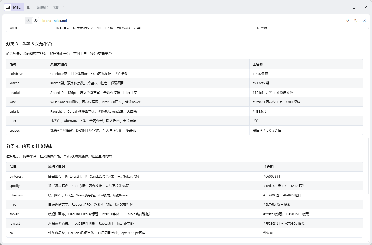This screenshot has width=372, height=245.
Task: Click the MTC app logo button
Action: click(14, 7)
